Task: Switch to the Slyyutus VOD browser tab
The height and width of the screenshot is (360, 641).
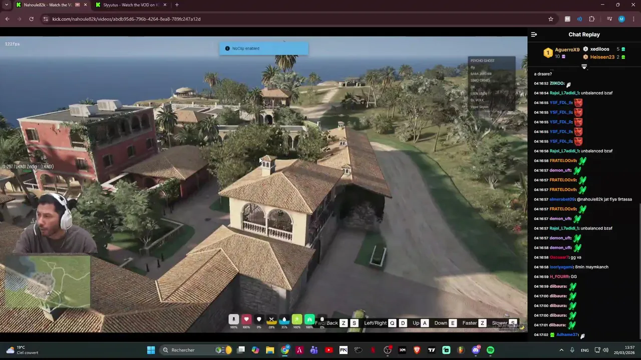Action: point(130,5)
